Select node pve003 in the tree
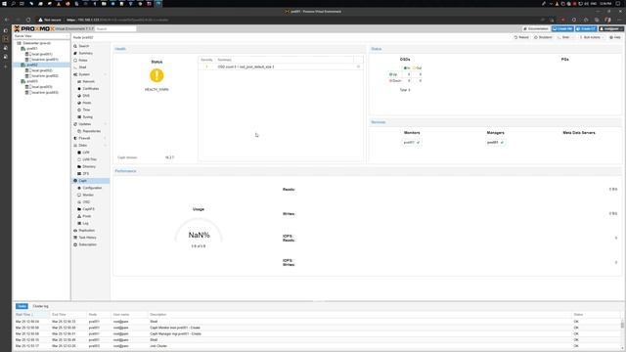This screenshot has height=352, width=626. point(32,81)
